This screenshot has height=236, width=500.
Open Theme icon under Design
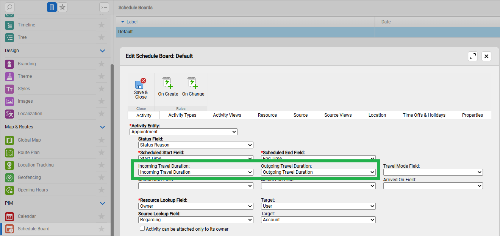[9, 76]
